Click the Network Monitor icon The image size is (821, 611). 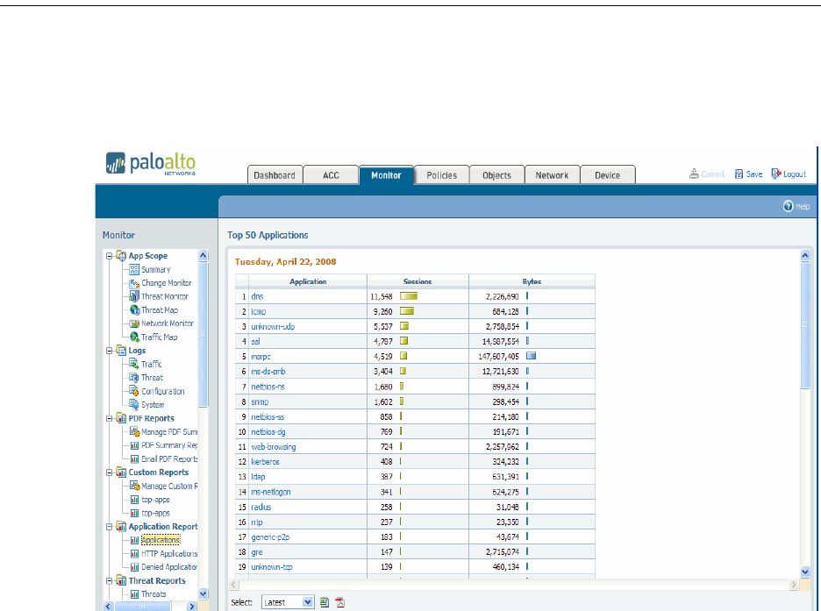point(134,323)
